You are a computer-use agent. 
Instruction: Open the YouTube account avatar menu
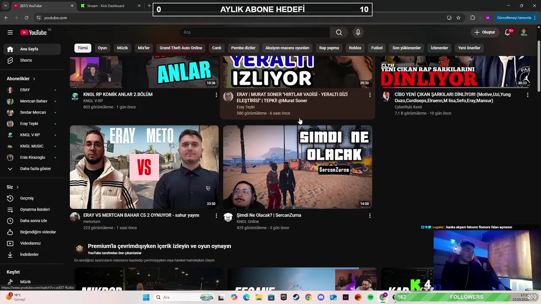click(x=524, y=33)
